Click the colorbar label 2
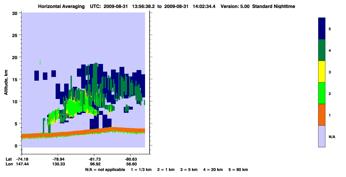 (x=330, y=93)
